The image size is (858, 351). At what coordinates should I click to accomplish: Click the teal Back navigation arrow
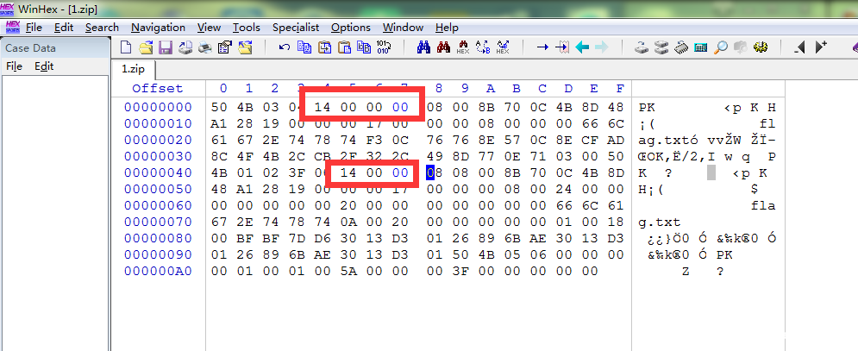(x=582, y=47)
